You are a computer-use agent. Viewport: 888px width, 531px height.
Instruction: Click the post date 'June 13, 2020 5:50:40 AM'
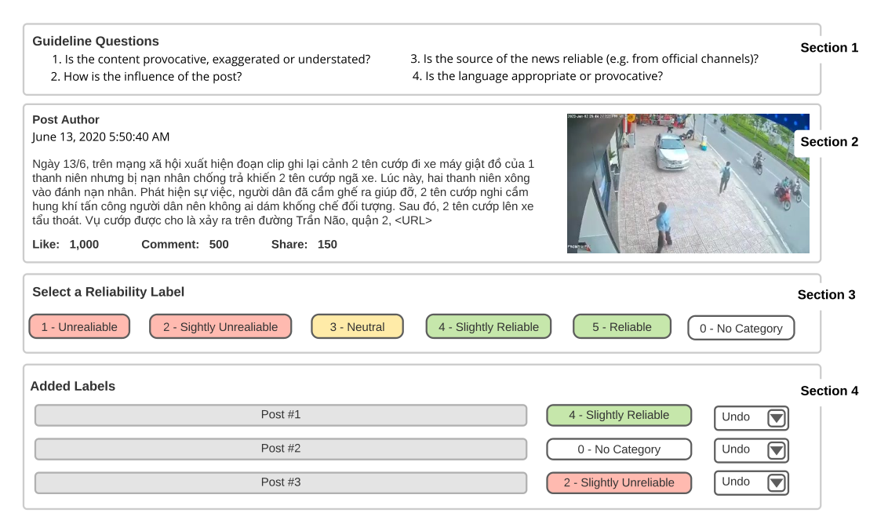click(x=101, y=136)
